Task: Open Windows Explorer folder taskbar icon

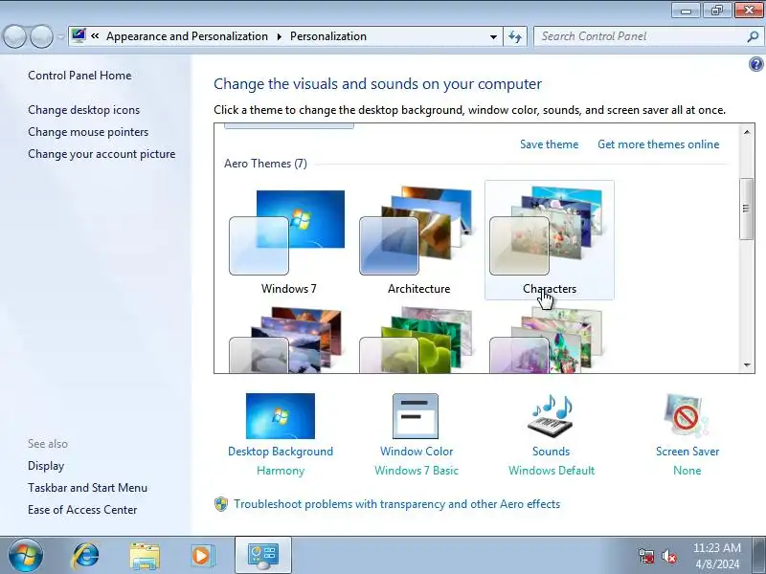Action: [x=145, y=556]
